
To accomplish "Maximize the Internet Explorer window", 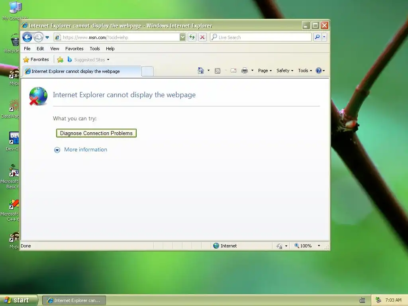I will click(315, 25).
